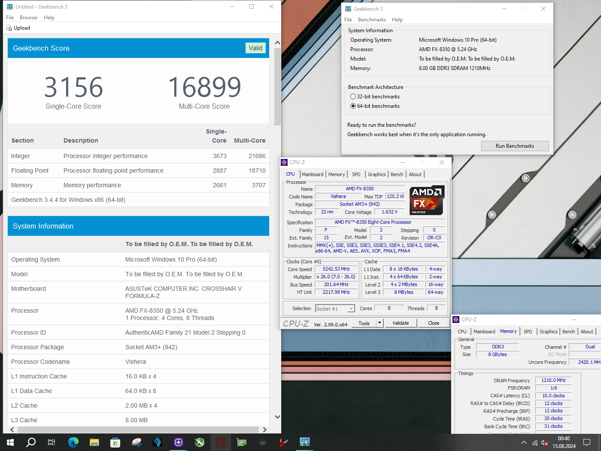Click the Valid badge on Geekbench Score
This screenshot has height=451, width=601.
(x=255, y=48)
